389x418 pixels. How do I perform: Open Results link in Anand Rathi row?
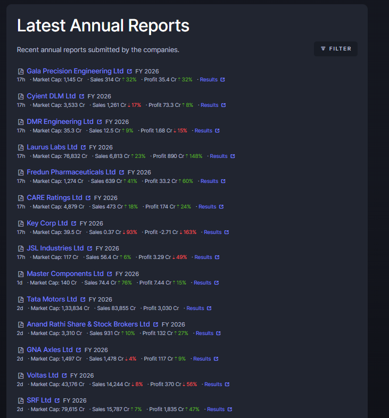point(208,334)
